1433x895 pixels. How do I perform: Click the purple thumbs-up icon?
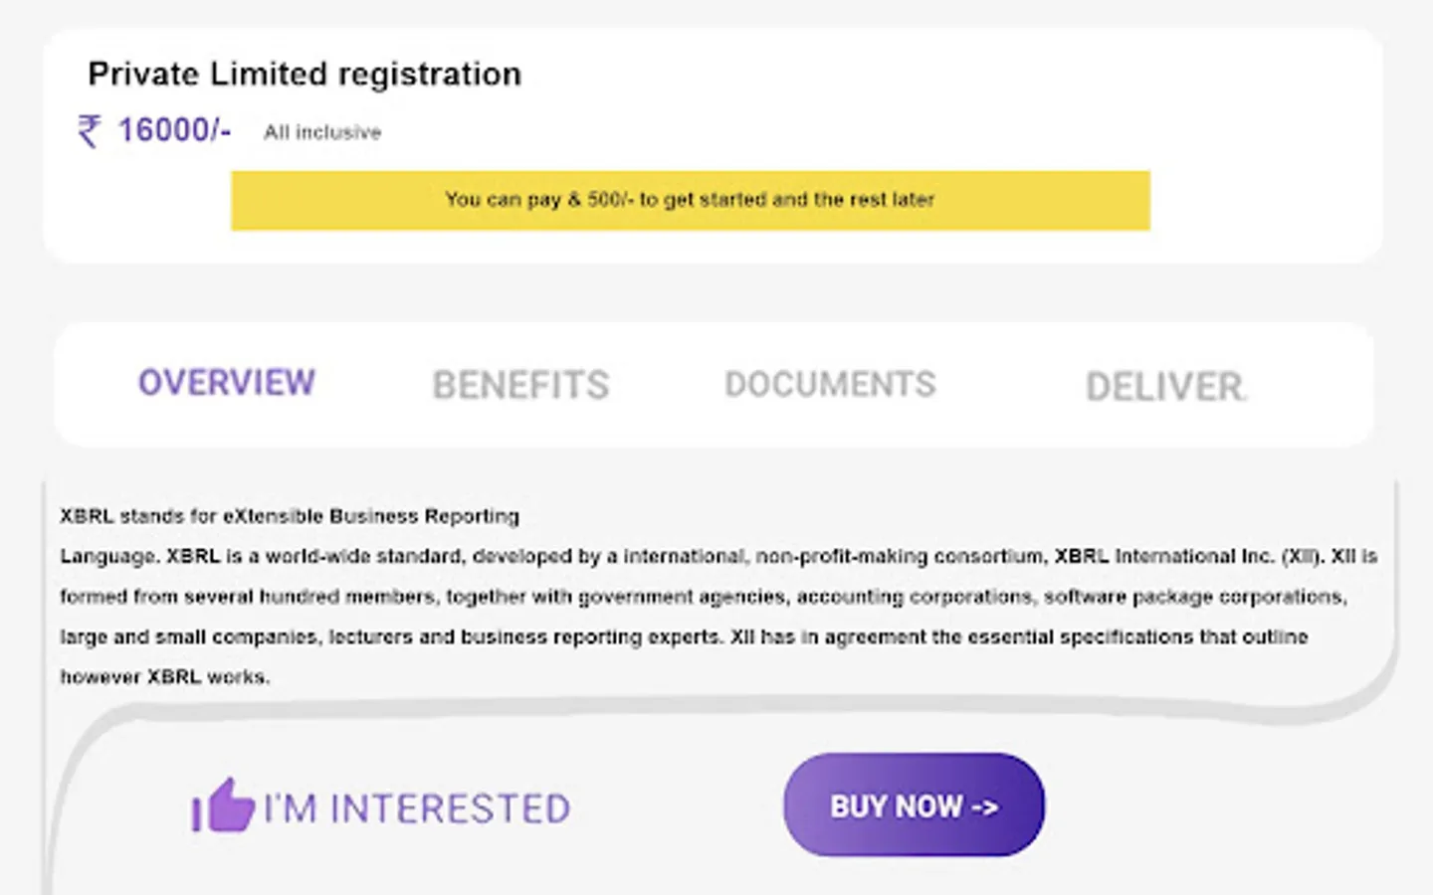[x=222, y=805]
